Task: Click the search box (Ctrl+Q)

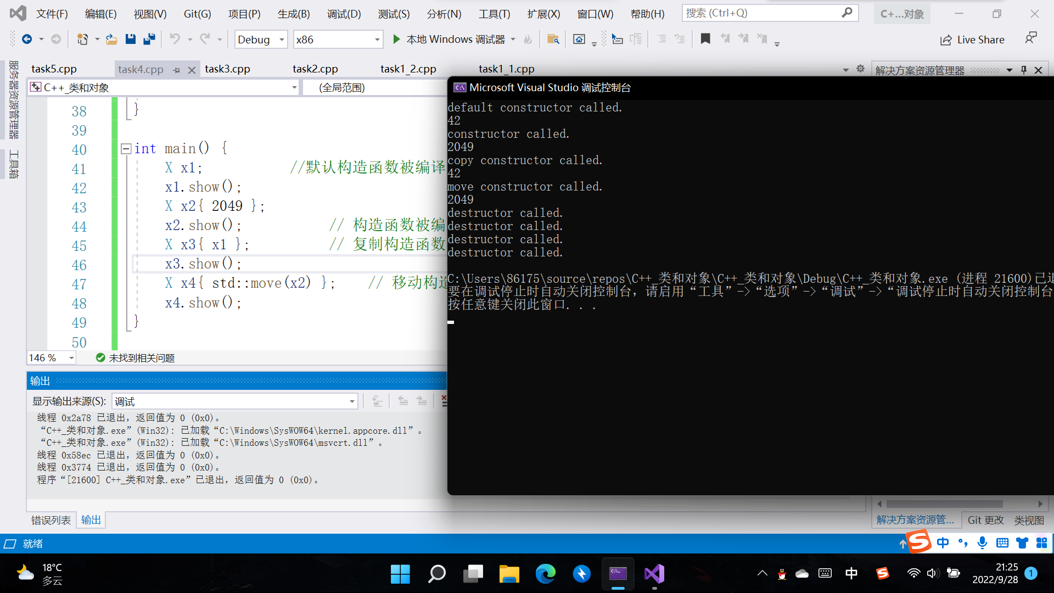Action: [x=763, y=13]
